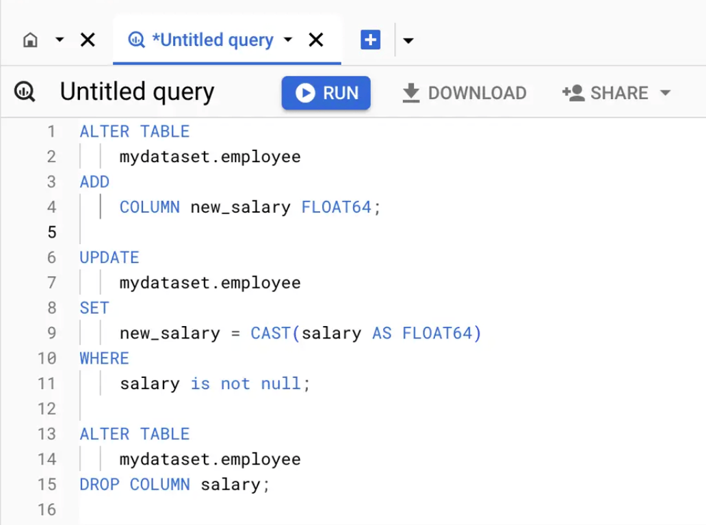The height and width of the screenshot is (525, 706).
Task: Run the query
Action: click(326, 93)
